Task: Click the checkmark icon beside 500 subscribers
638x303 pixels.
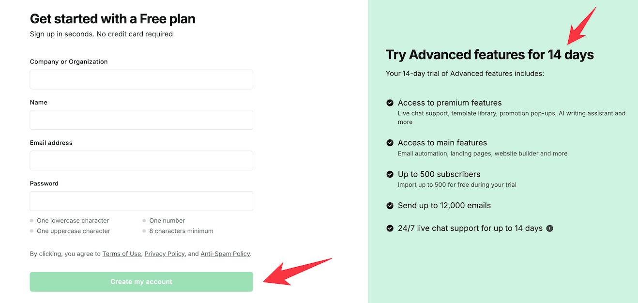Action: pyautogui.click(x=390, y=174)
